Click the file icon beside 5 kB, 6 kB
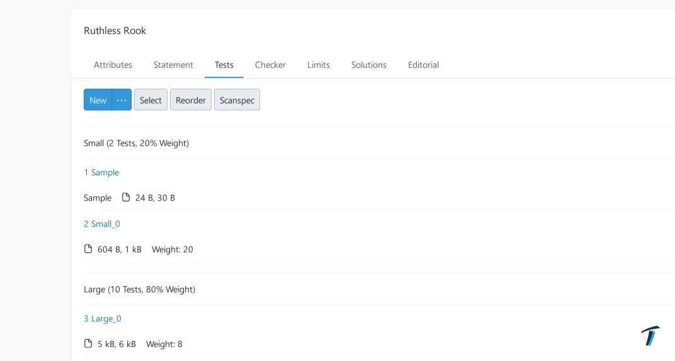Screen dimensions: 675x361 pos(88,344)
